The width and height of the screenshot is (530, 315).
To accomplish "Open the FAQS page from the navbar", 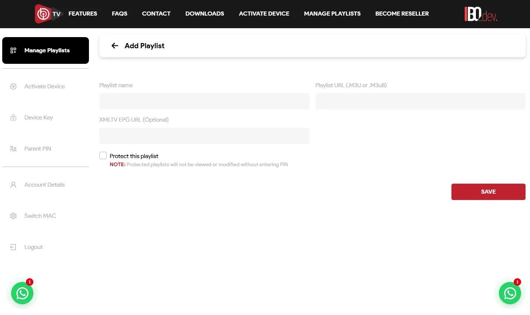I will click(119, 13).
